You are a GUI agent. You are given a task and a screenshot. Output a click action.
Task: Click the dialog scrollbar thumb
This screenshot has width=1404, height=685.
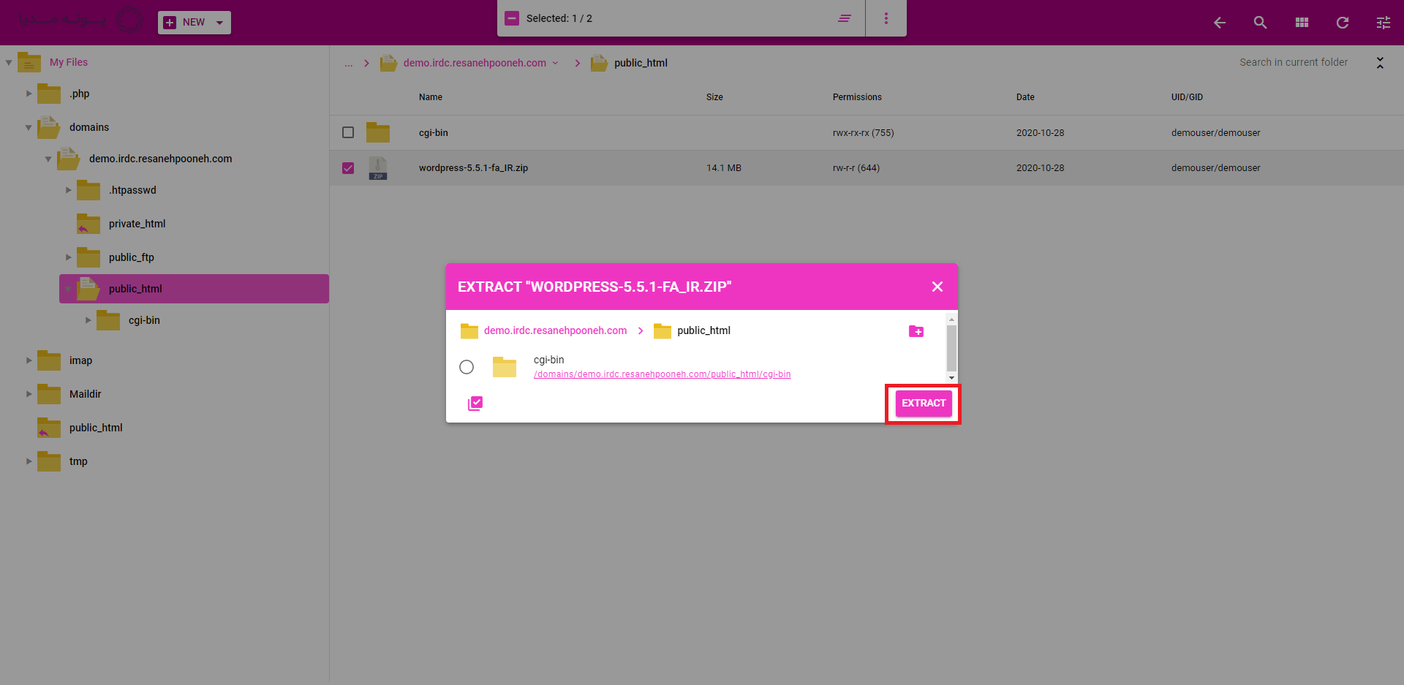pyautogui.click(x=951, y=348)
